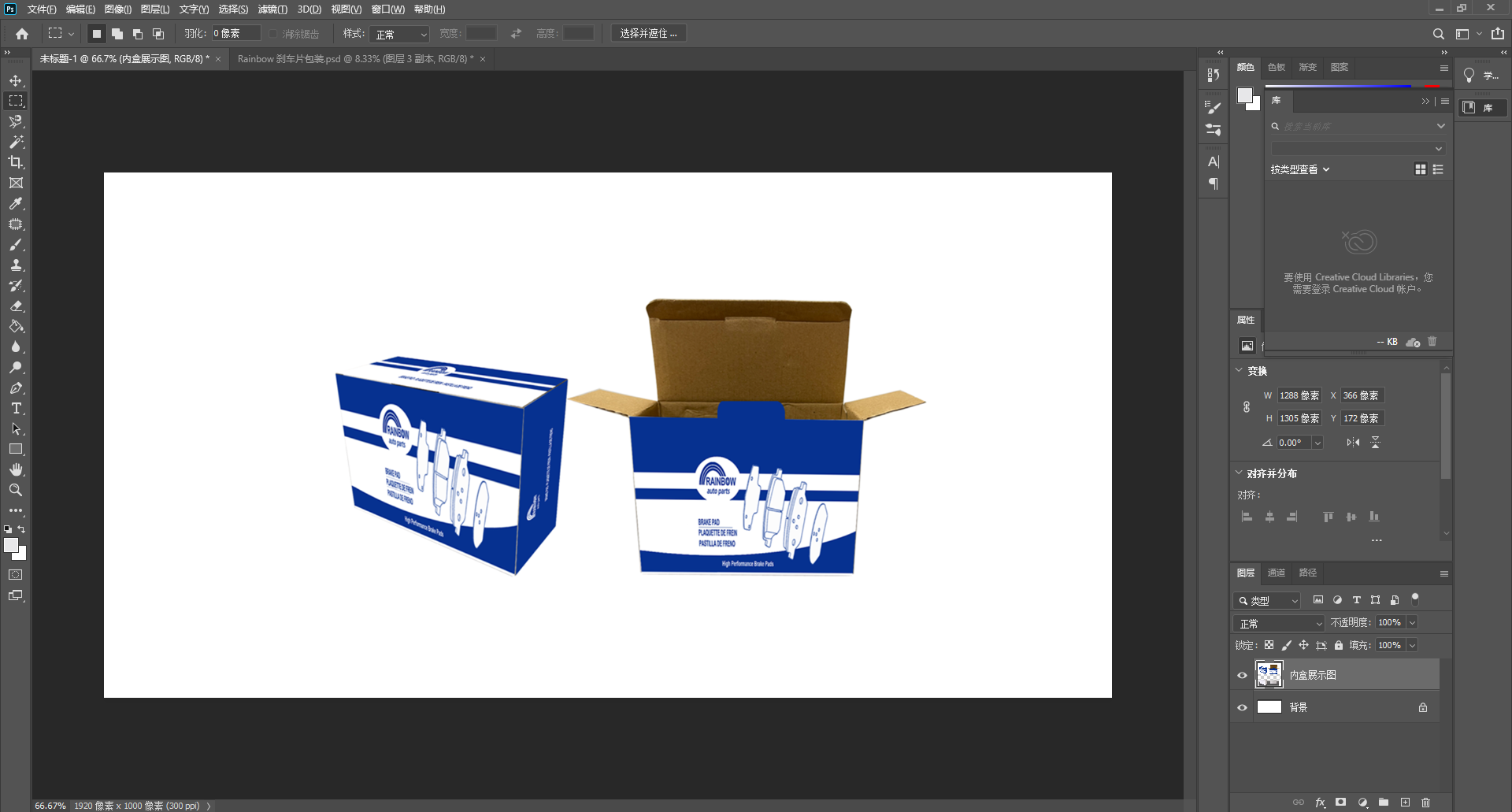Create a new layer with the plus icon
This screenshot has height=812, width=1512.
(x=1405, y=803)
